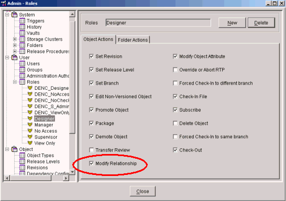Click the tree scroll down arrow
286x201 pixels.
[x=72, y=172]
